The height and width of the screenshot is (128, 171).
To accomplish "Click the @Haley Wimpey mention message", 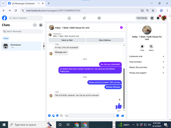I will 113,87.
